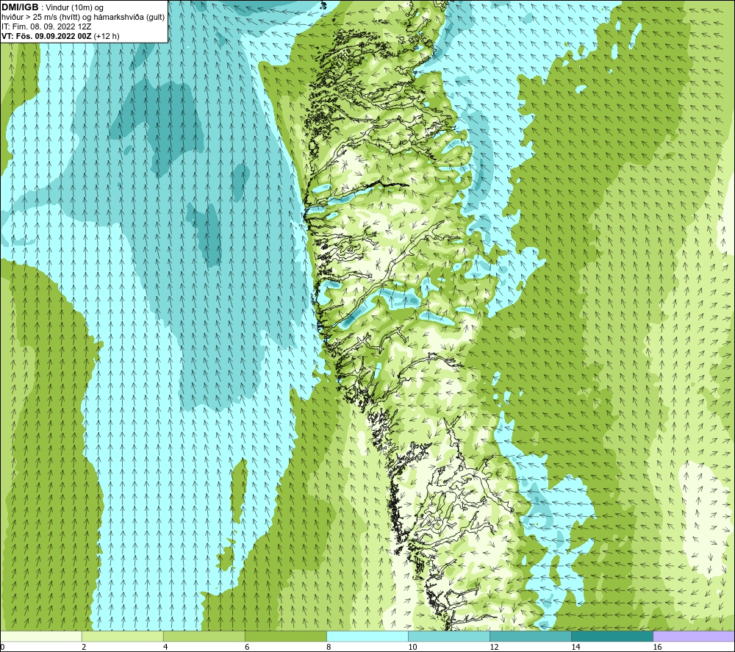Click the scale label '12'

click(494, 648)
